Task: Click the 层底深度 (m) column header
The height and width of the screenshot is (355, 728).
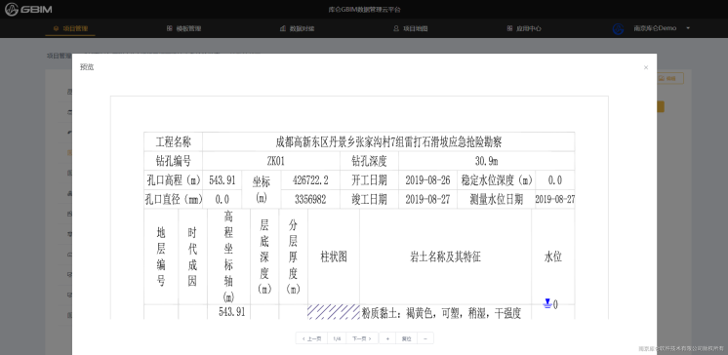Action: (264, 256)
